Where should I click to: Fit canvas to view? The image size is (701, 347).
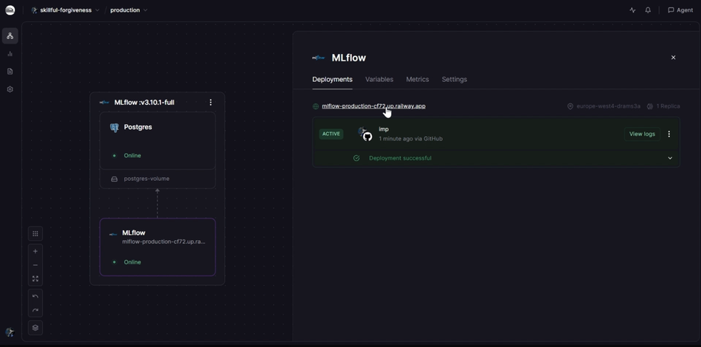[35, 278]
